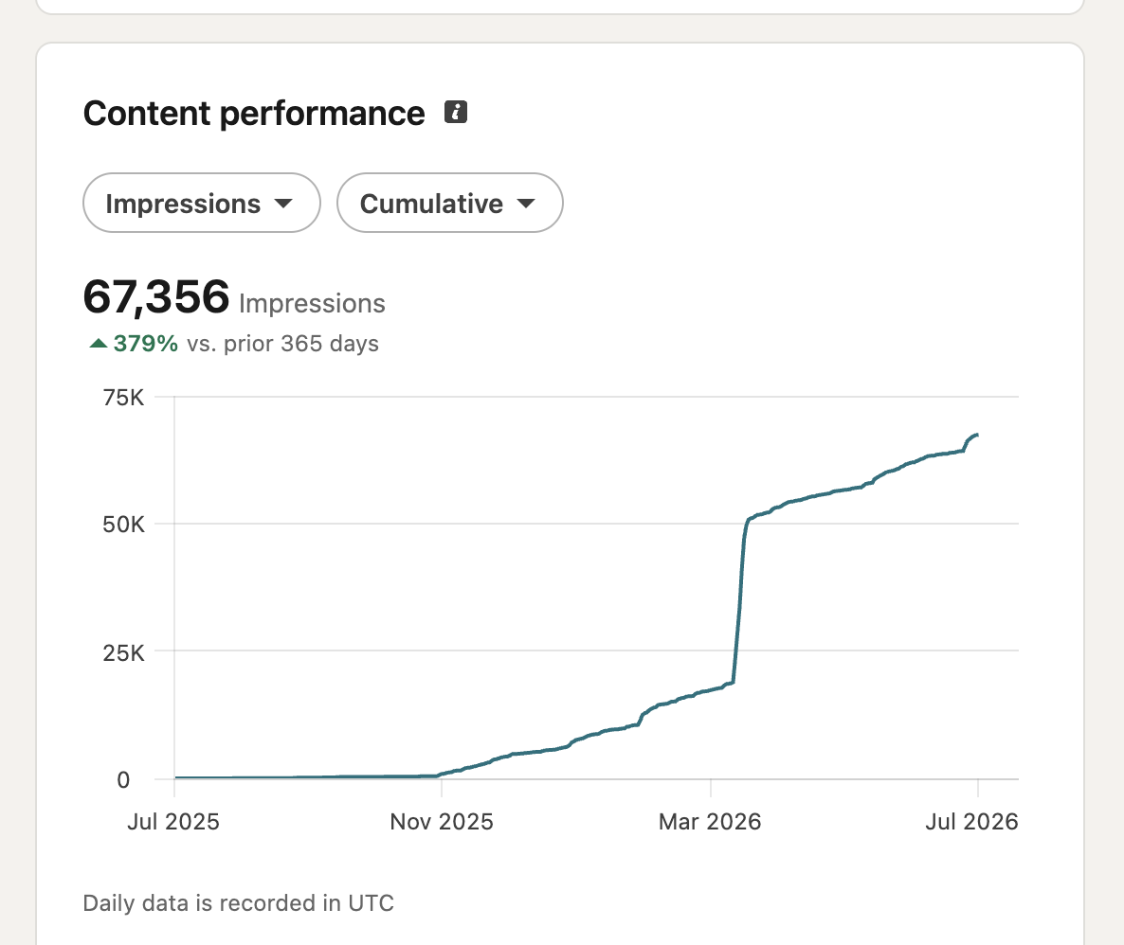The width and height of the screenshot is (1124, 945).
Task: Select the Nov 2025 axis label
Action: click(x=442, y=821)
